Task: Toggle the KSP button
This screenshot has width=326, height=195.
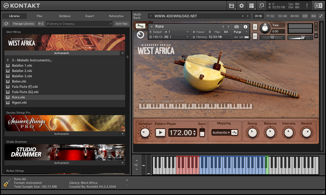Action: click(x=305, y=16)
